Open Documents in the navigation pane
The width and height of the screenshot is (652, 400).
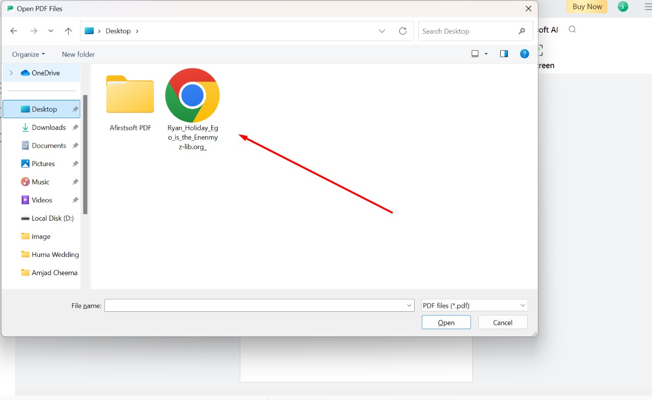48,146
